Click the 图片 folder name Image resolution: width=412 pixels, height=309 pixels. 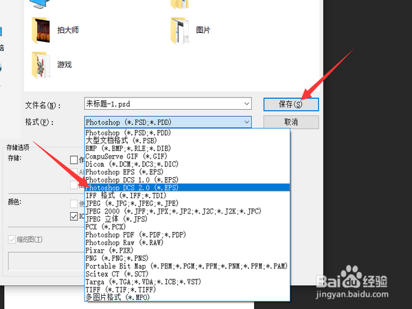click(203, 30)
